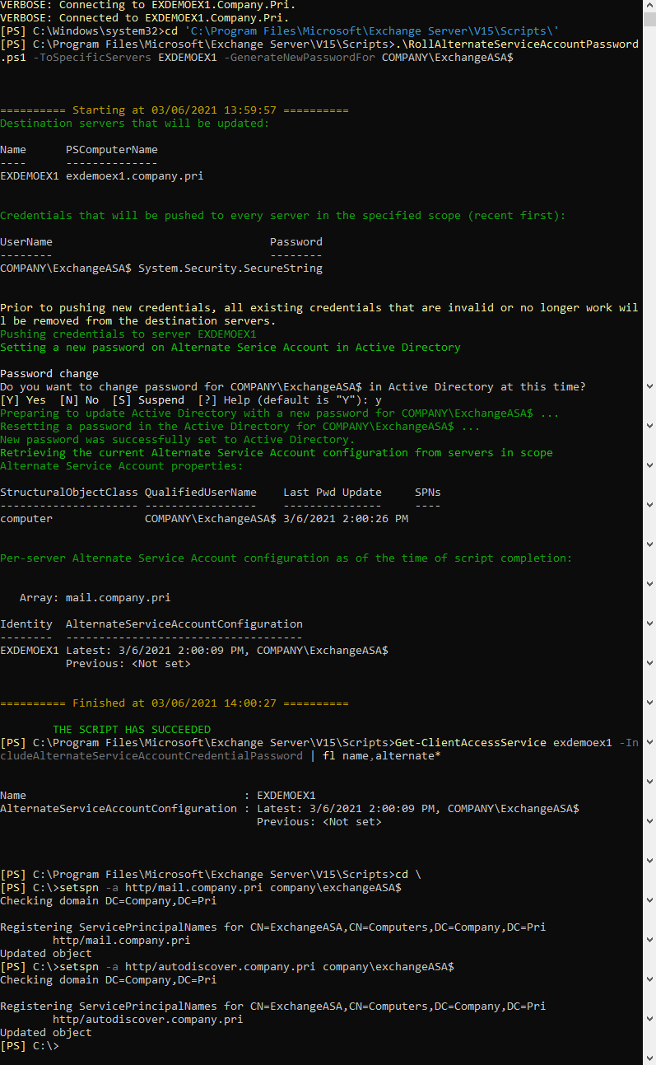The image size is (656, 1065).
Task: Click the exdemoex1.company.pri computer name value
Action: click(134, 176)
